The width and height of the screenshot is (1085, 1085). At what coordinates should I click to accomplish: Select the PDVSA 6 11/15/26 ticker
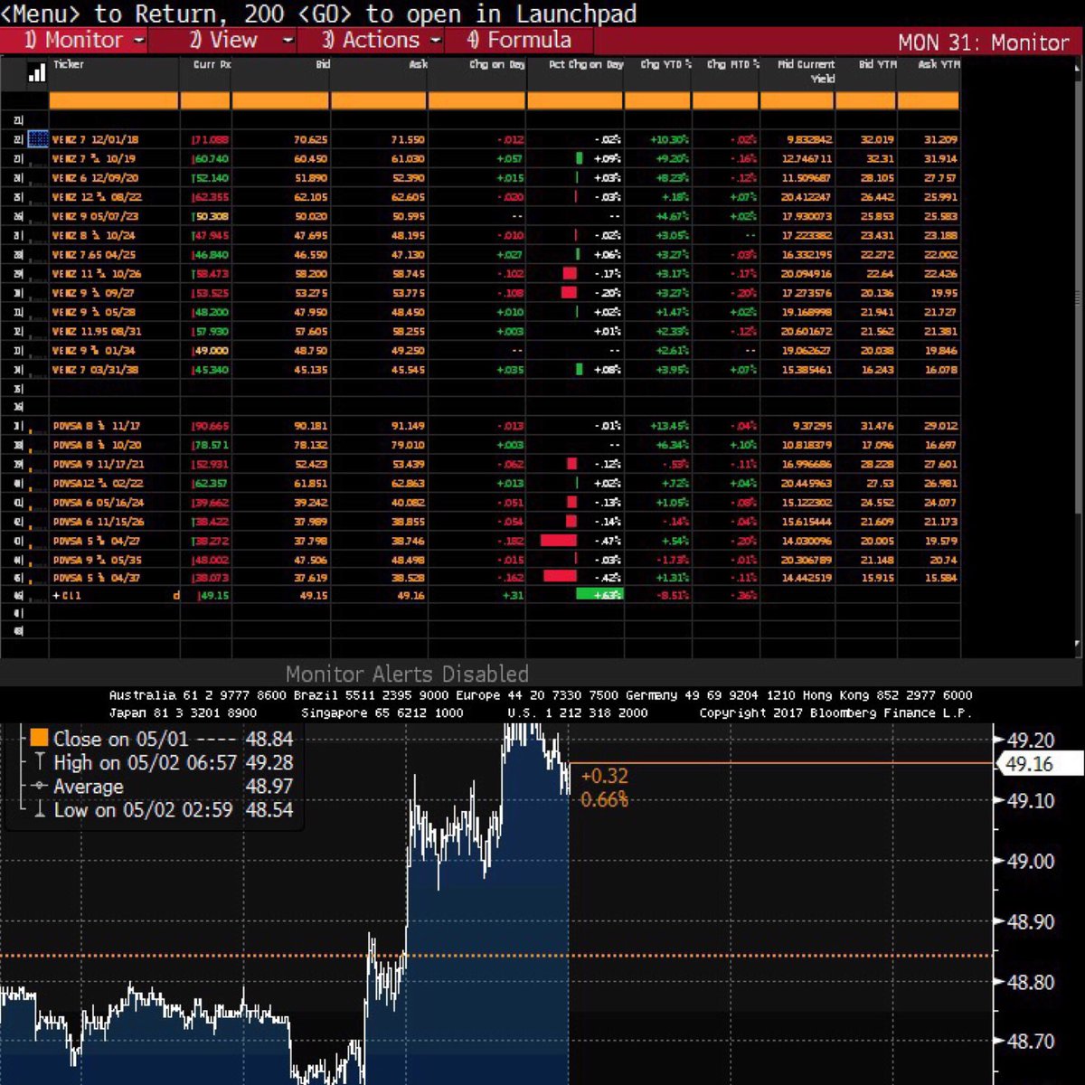tap(98, 521)
